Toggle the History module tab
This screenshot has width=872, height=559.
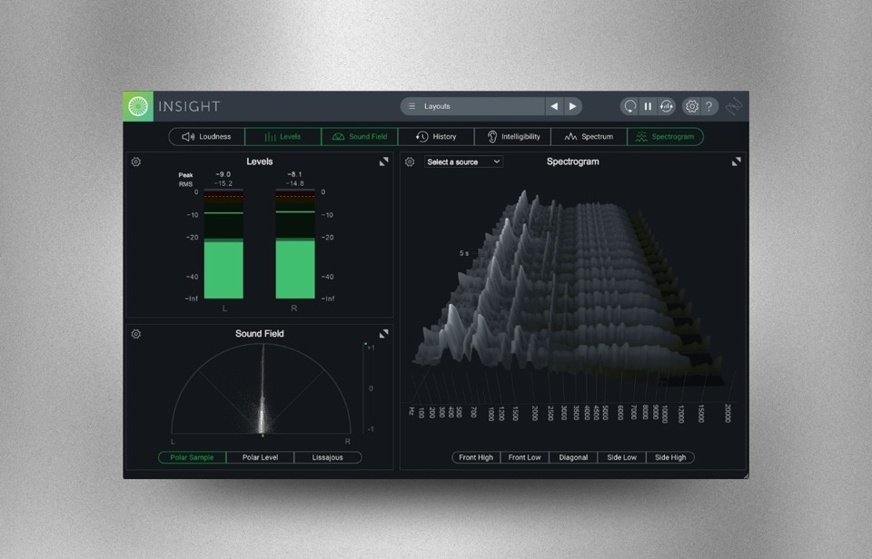(436, 137)
